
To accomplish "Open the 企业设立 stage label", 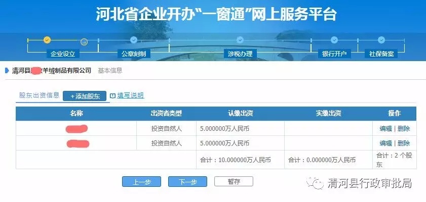I will click(63, 54).
